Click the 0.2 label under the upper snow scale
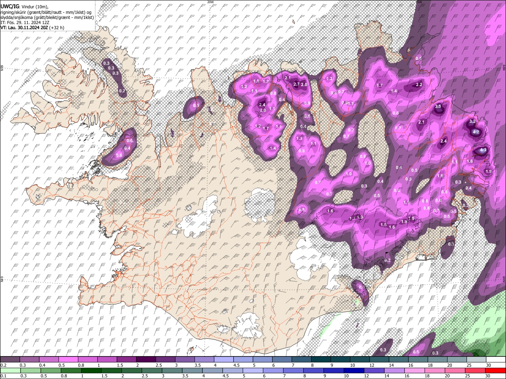Screen dimensions: 506x379 click(x=3, y=365)
